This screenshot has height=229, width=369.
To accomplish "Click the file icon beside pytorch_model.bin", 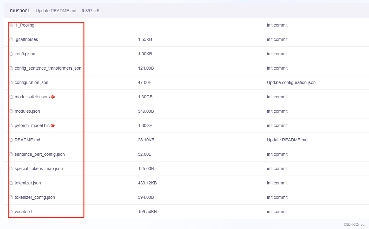I will [11, 125].
